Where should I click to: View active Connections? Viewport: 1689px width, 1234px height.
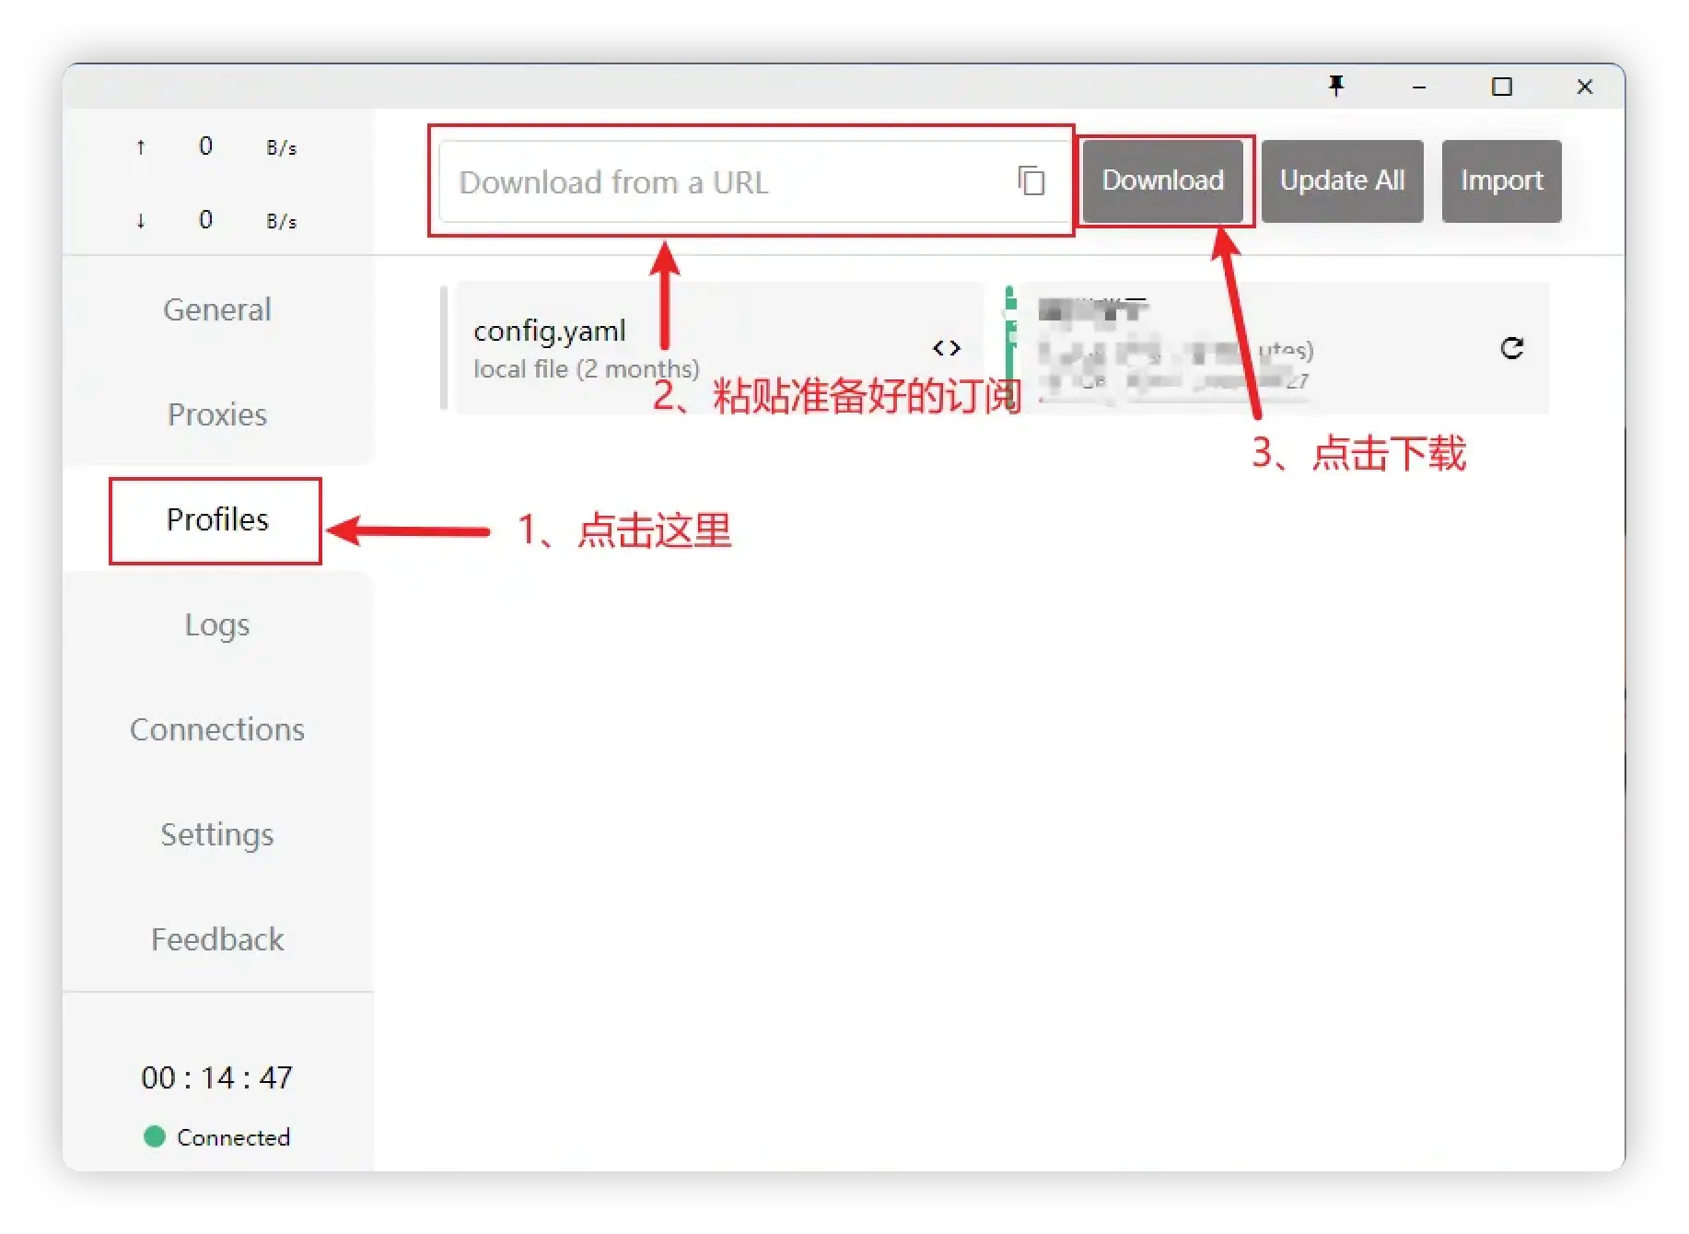(x=217, y=728)
